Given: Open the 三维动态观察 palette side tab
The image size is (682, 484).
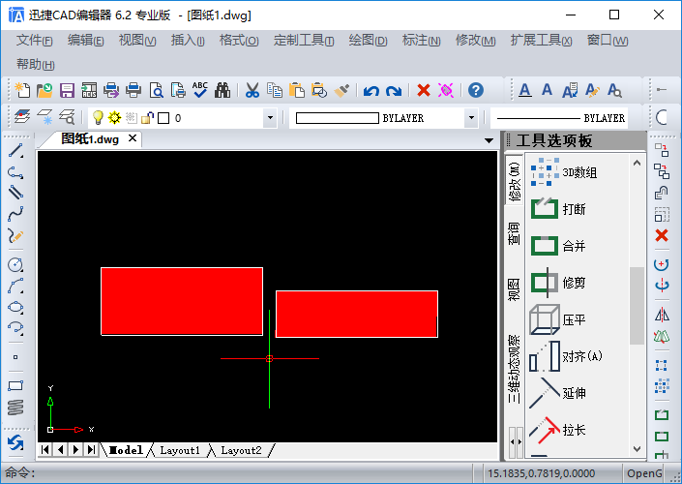Looking at the screenshot, I should click(x=514, y=368).
